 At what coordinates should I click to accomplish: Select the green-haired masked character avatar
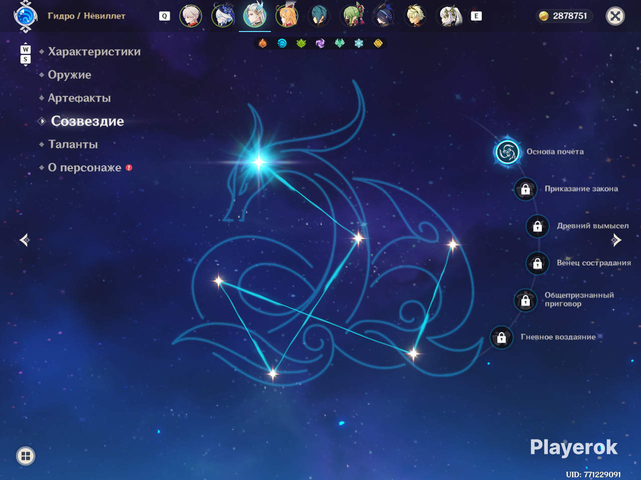[352, 16]
